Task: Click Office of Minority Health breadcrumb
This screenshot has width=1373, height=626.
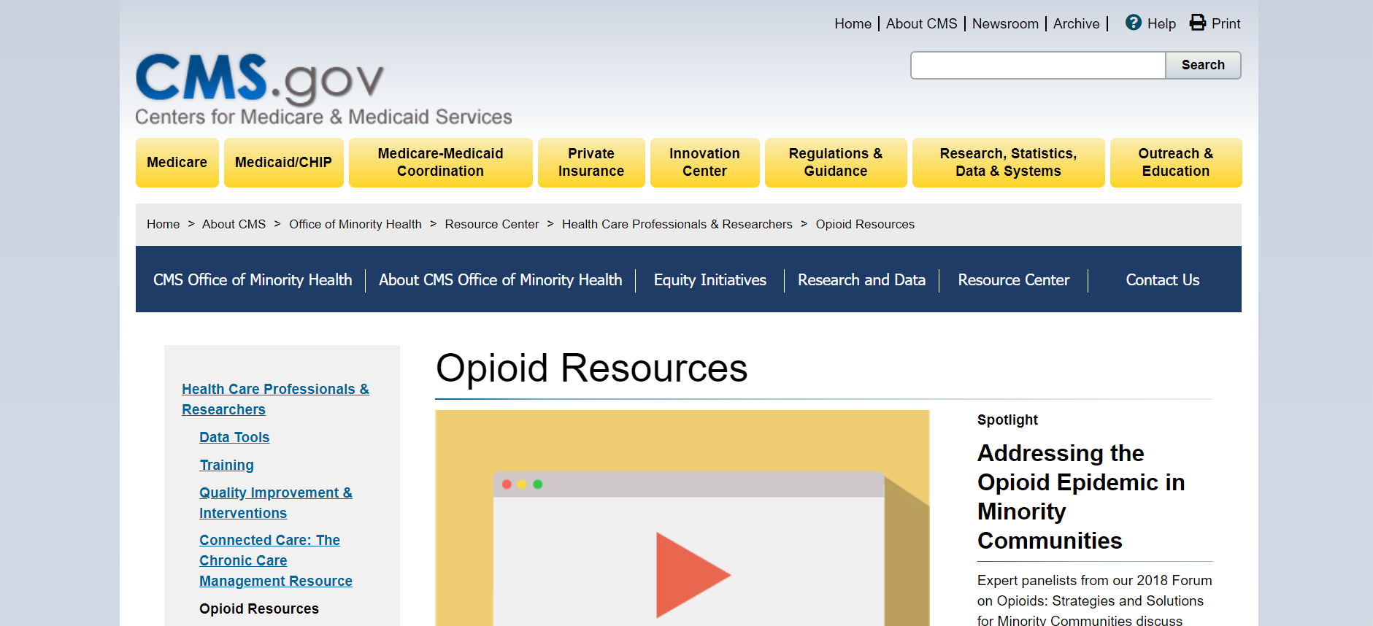Action: pos(355,224)
